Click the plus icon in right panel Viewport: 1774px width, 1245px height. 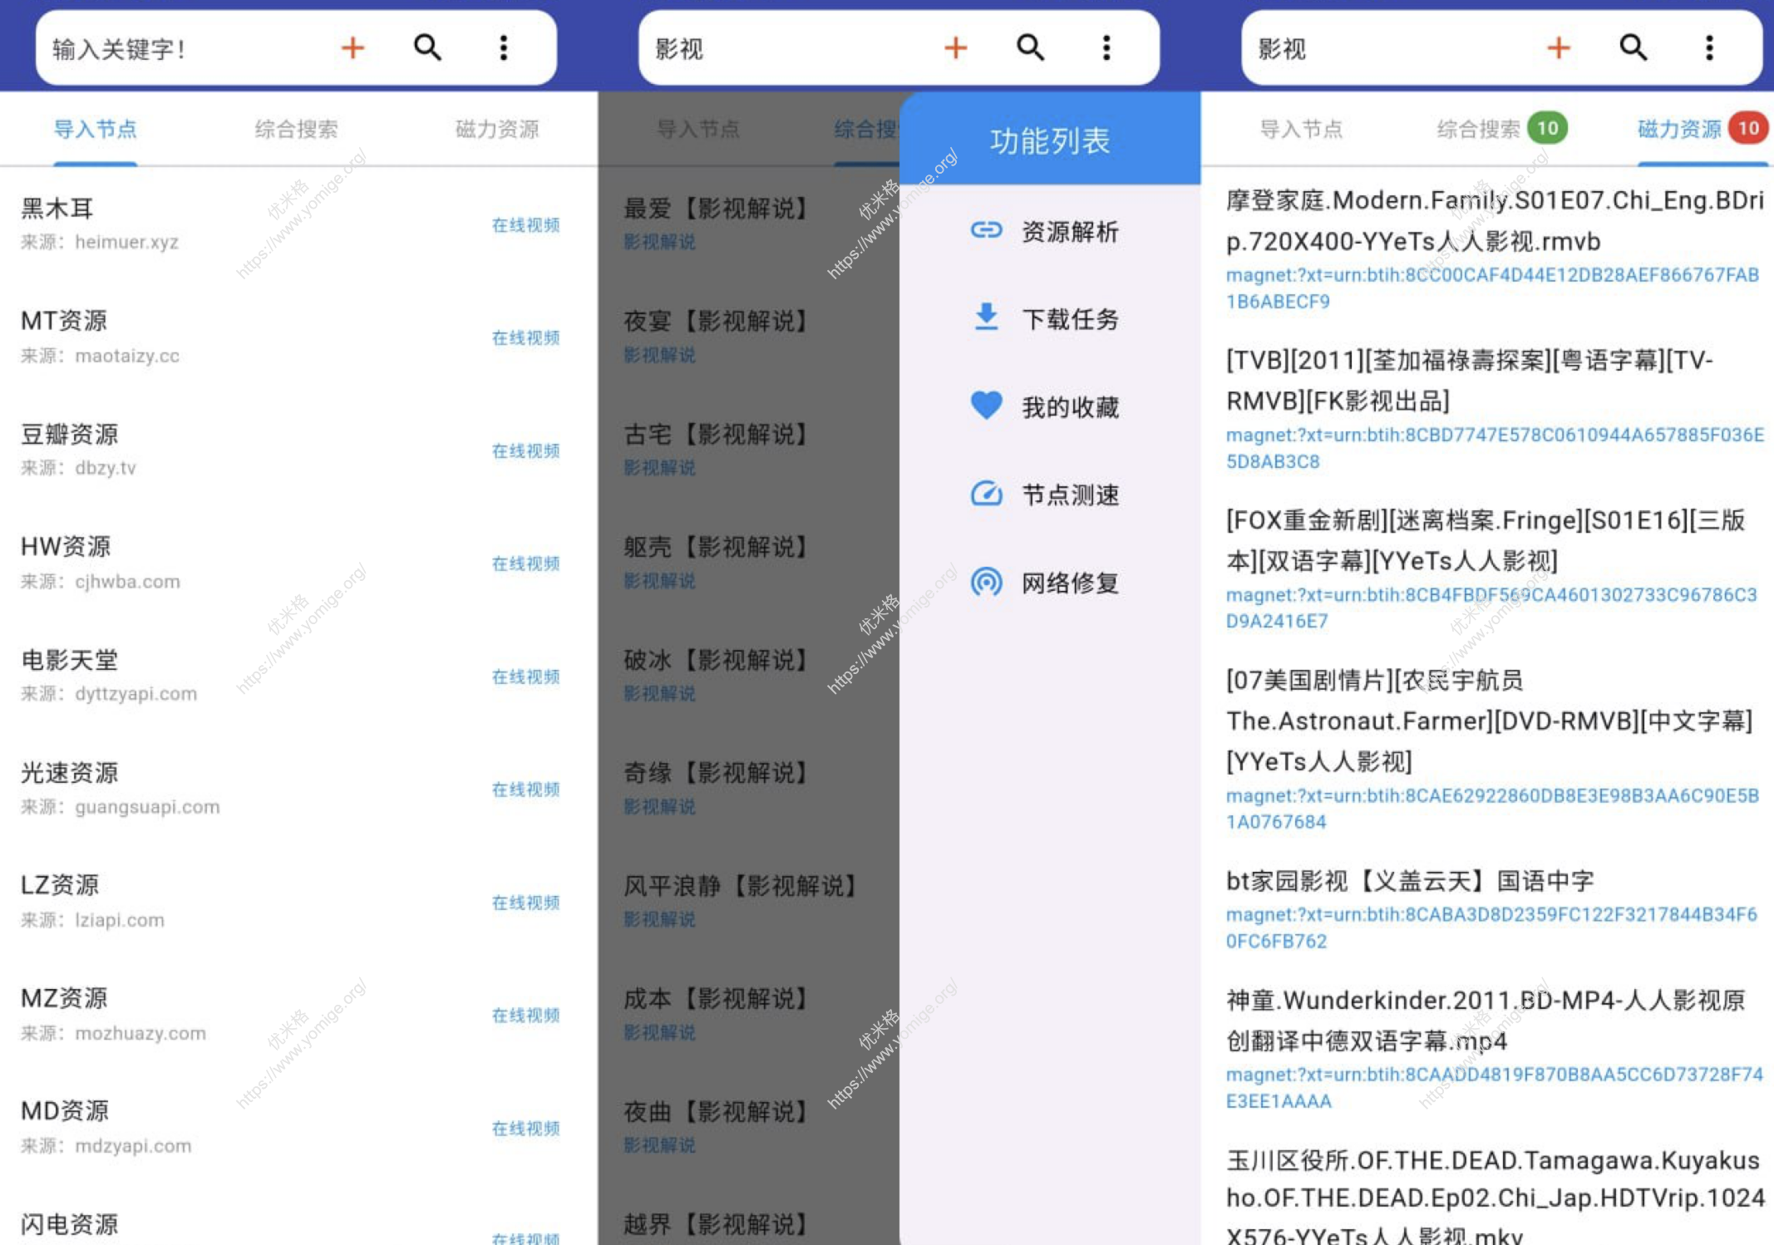click(1558, 48)
